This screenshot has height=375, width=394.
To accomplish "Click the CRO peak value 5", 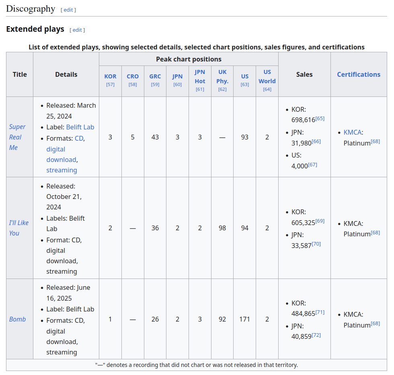I will [133, 137].
